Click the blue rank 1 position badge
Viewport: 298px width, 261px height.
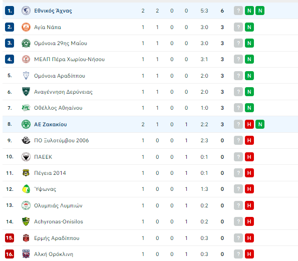pyautogui.click(x=10, y=11)
